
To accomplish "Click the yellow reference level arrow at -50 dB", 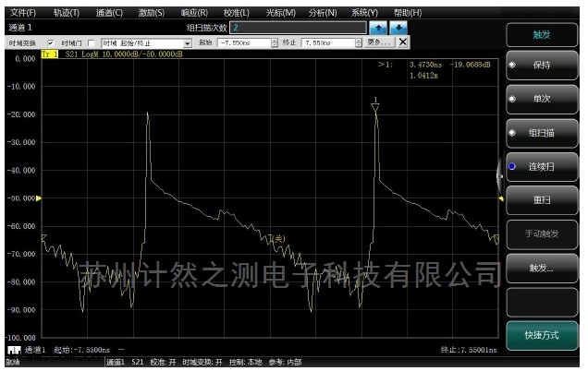I will coord(39,198).
